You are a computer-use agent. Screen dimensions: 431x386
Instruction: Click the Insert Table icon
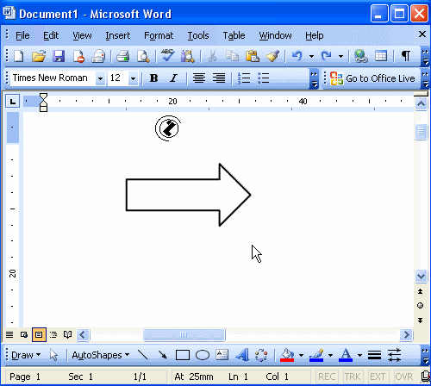[x=381, y=56]
